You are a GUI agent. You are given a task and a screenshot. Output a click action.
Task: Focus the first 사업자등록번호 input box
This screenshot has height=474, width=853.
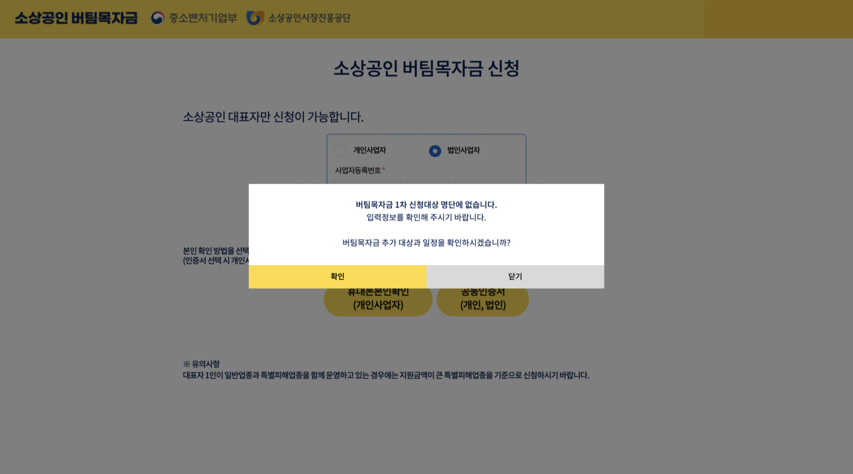(368, 182)
